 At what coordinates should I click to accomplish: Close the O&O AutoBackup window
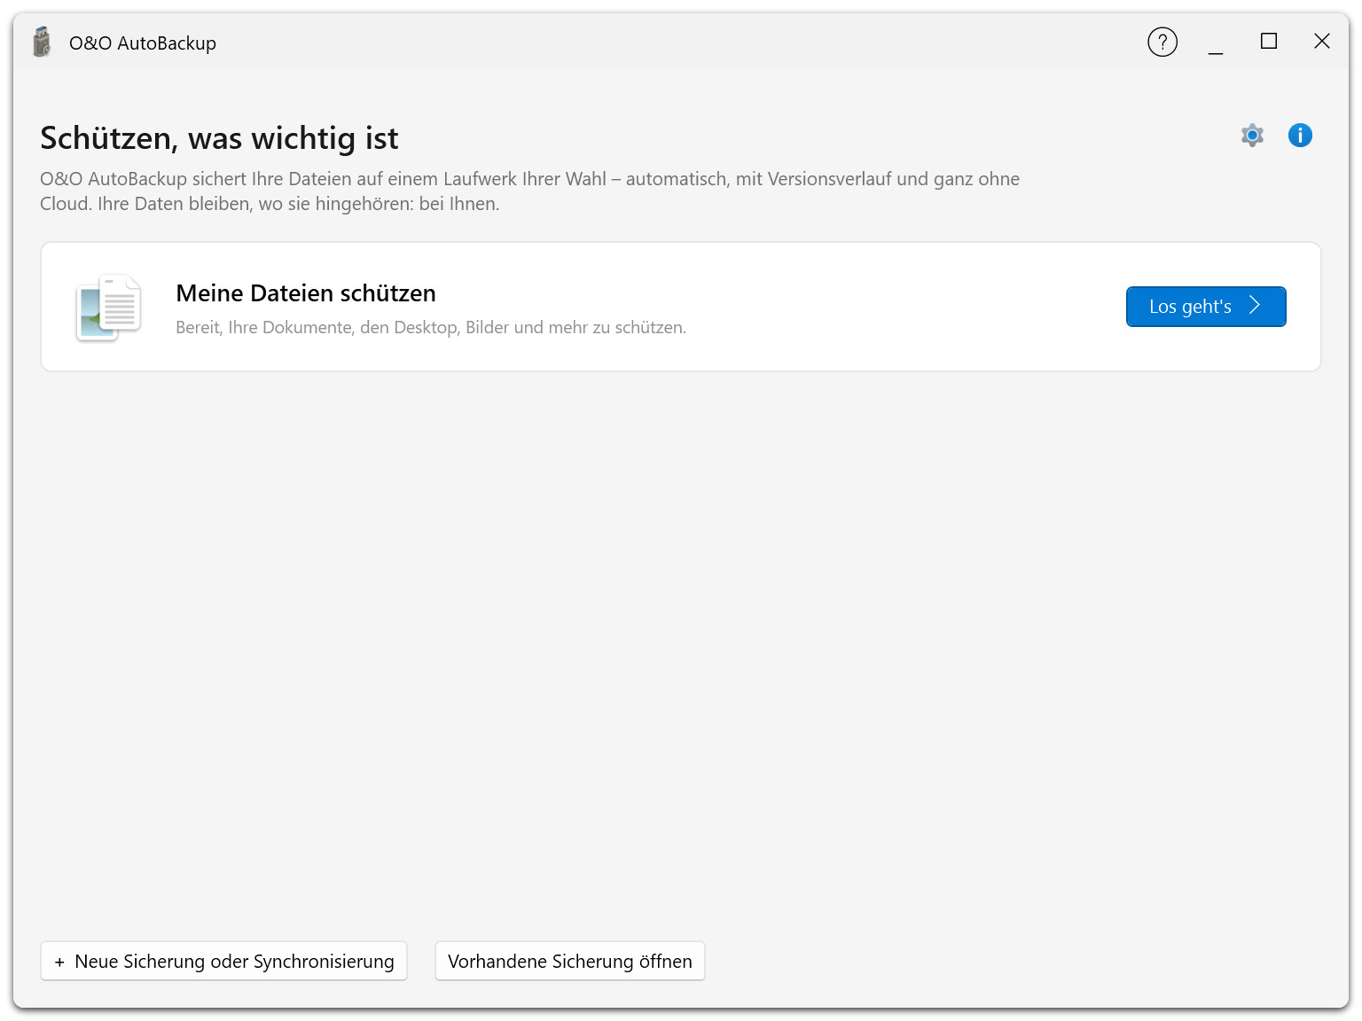point(1322,42)
